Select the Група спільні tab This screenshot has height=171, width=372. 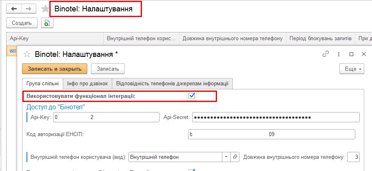pyautogui.click(x=42, y=84)
